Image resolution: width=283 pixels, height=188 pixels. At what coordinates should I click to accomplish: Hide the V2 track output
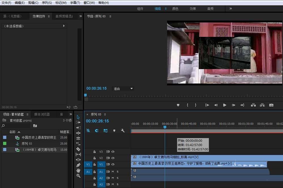[x=113, y=158]
